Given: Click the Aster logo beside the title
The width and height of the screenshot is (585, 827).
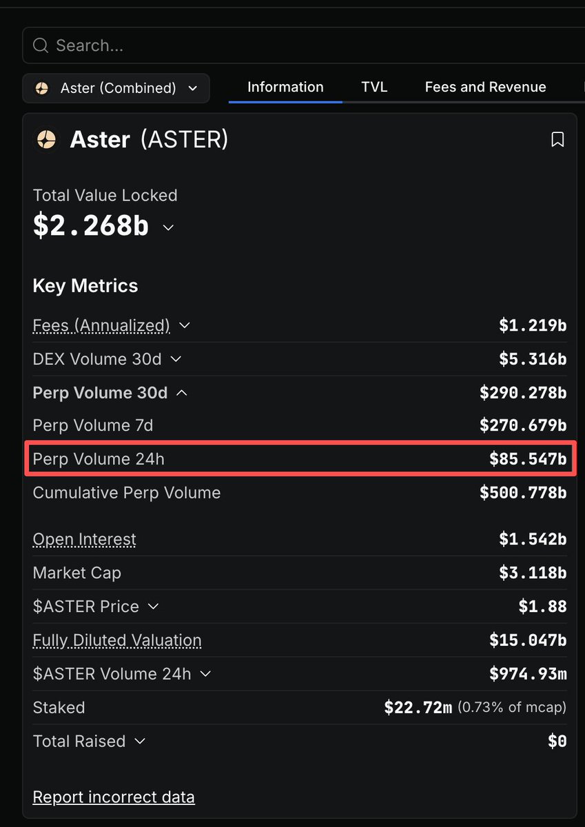Looking at the screenshot, I should (x=46, y=140).
